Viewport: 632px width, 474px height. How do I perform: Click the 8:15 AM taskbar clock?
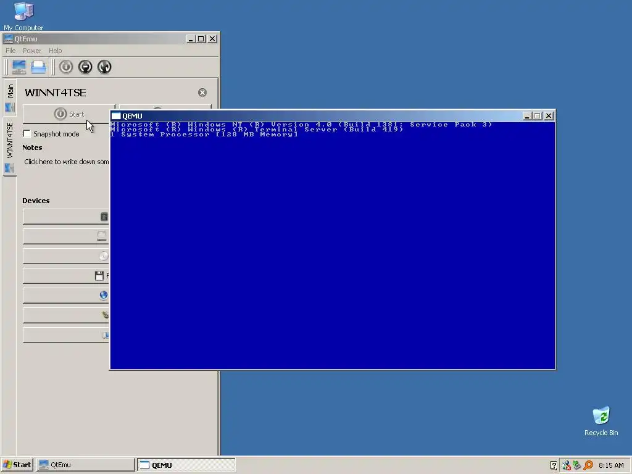(611, 465)
